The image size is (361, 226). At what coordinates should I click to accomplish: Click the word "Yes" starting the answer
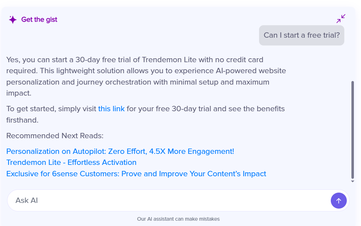13,60
